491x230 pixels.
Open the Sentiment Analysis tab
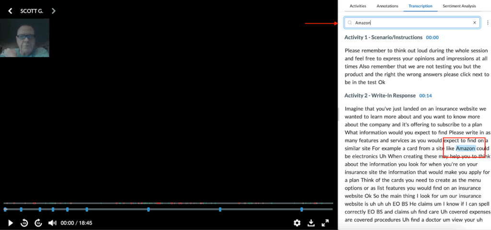click(x=459, y=6)
